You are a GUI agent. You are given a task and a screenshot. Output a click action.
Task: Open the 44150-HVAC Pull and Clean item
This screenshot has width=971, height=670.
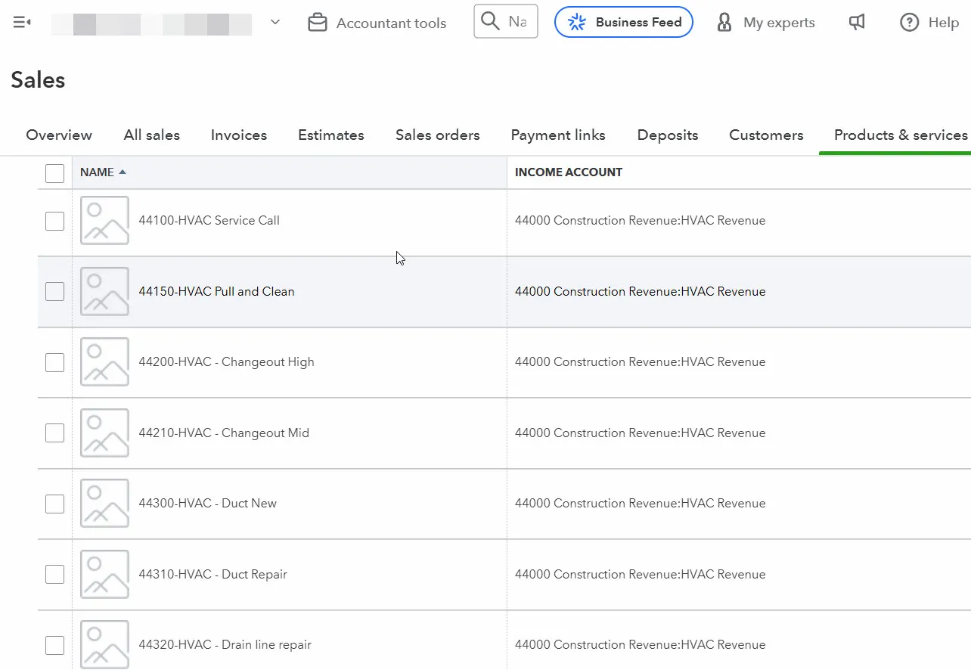(216, 292)
